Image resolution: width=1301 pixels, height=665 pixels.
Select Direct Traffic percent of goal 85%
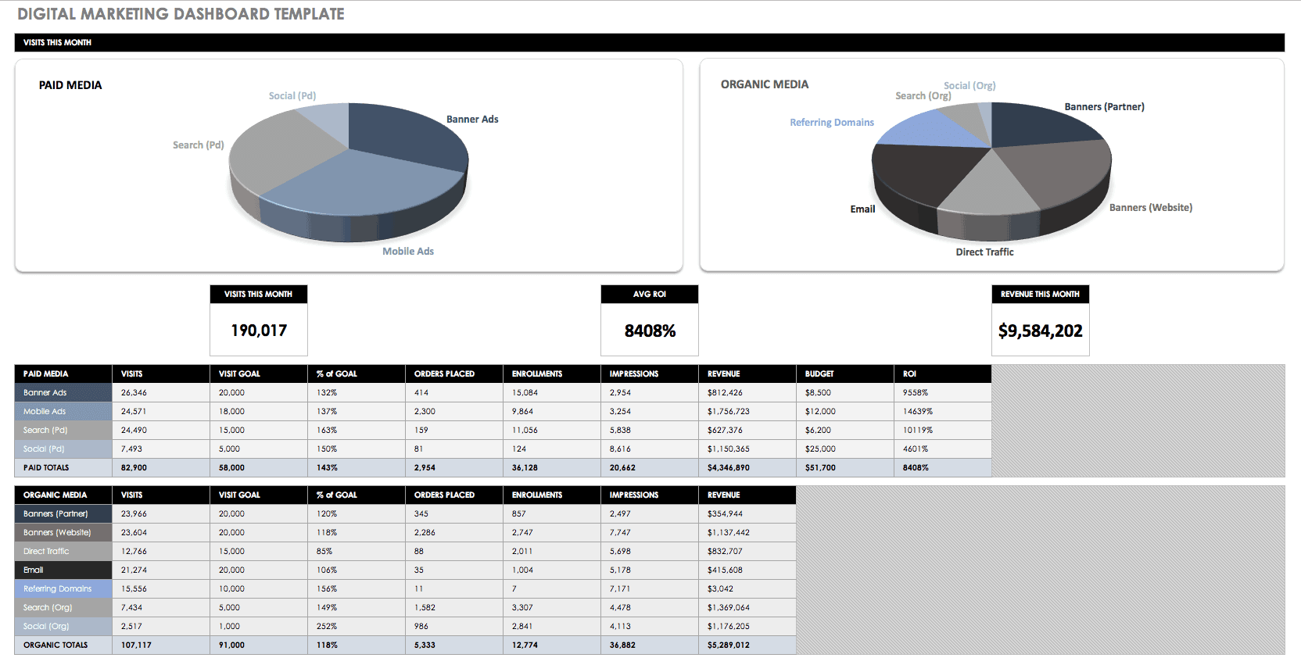pos(357,552)
